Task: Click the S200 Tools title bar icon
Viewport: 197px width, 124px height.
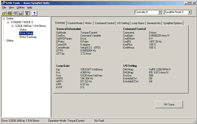Action: point(3,3)
